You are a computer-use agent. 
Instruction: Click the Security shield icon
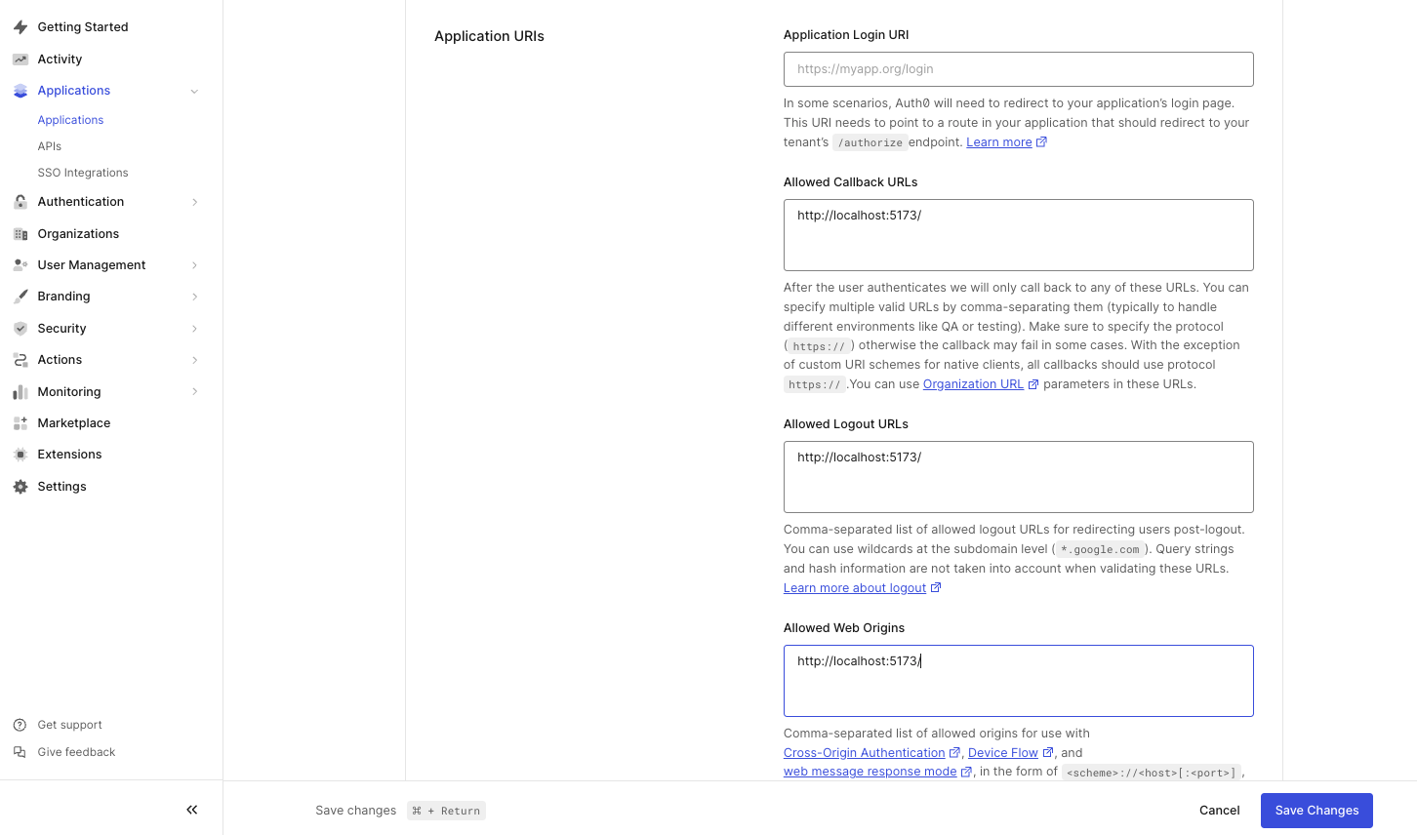pyautogui.click(x=19, y=328)
